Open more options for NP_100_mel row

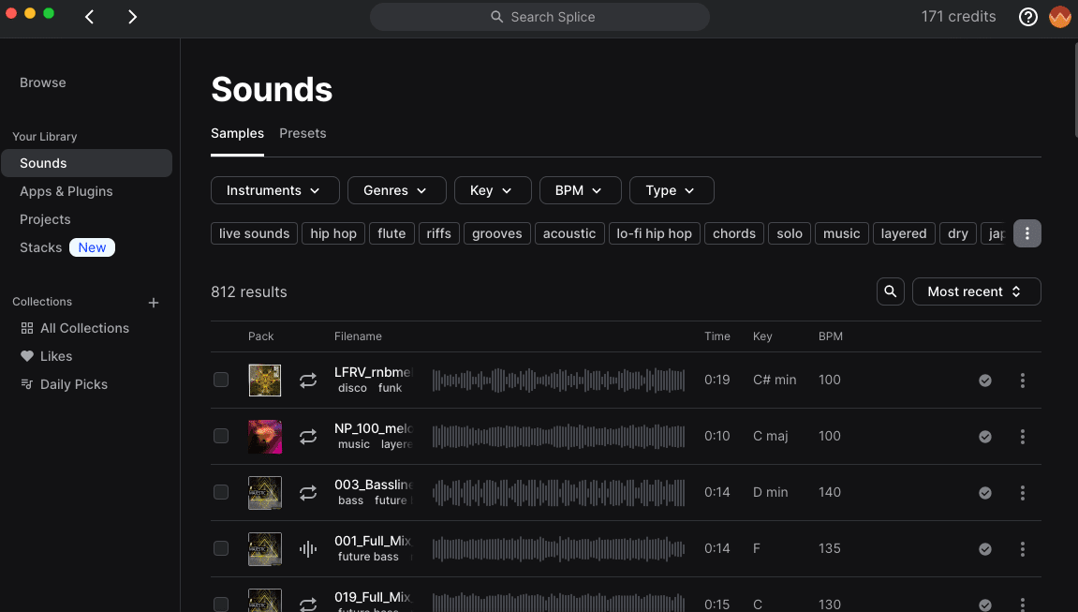coord(1023,437)
